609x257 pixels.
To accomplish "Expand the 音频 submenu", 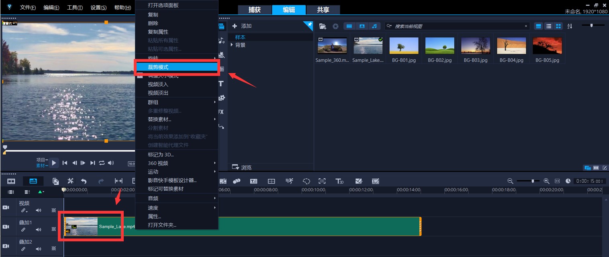I will [x=177, y=198].
